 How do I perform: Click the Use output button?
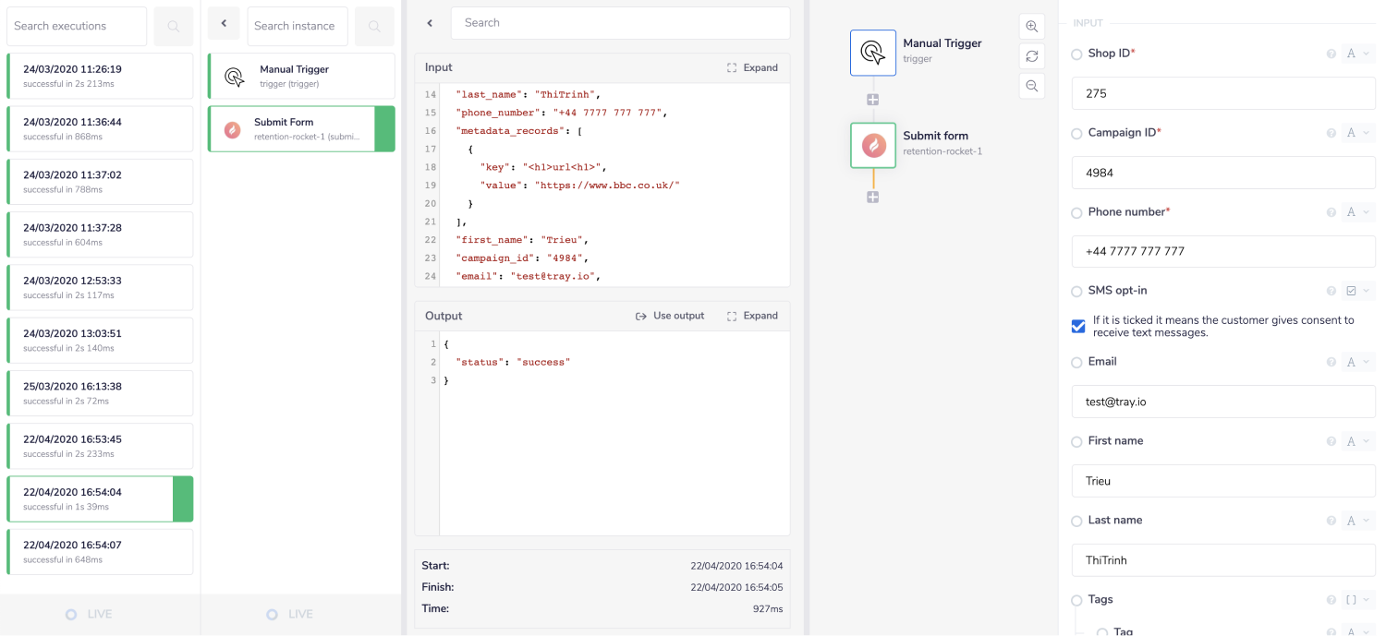tap(670, 315)
